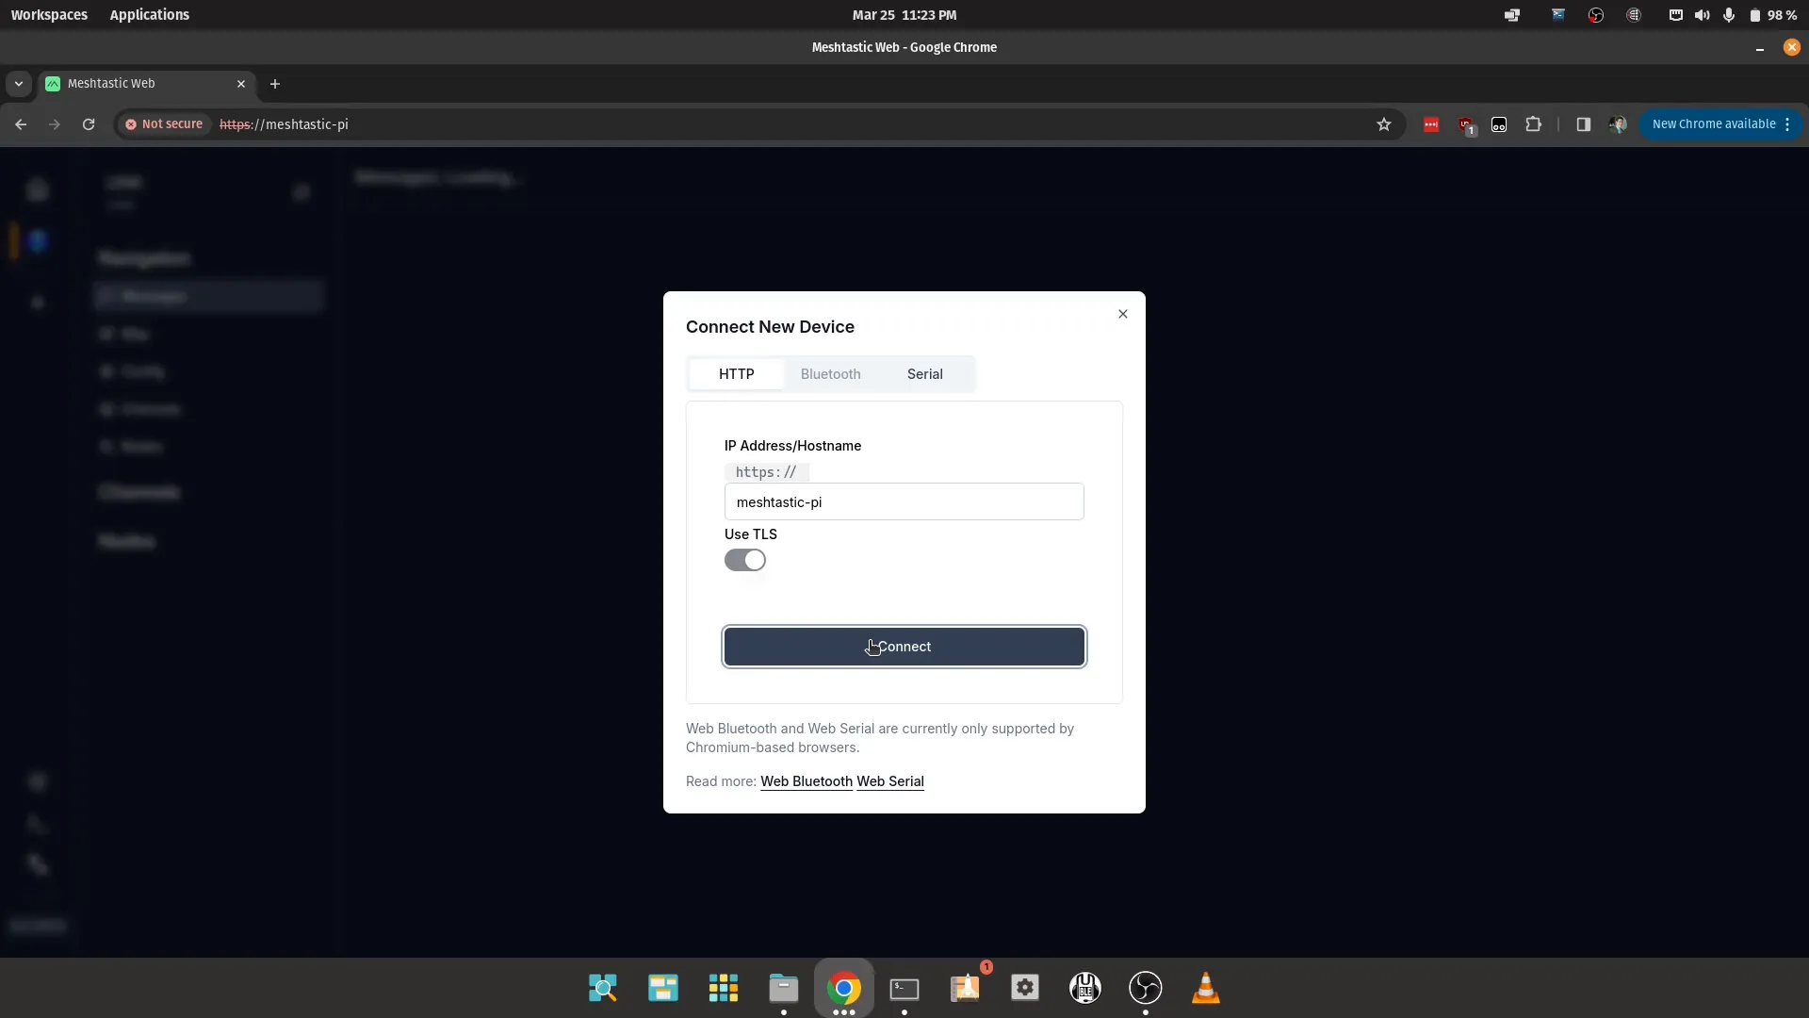Screen dimensions: 1809x1018
Task: Open the applications grid in dock
Action: (724, 988)
